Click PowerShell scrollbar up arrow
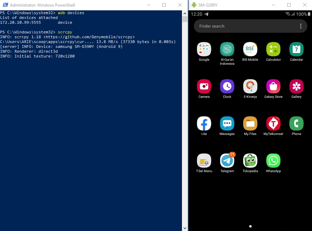This screenshot has height=231, width=312. (x=185, y=13)
